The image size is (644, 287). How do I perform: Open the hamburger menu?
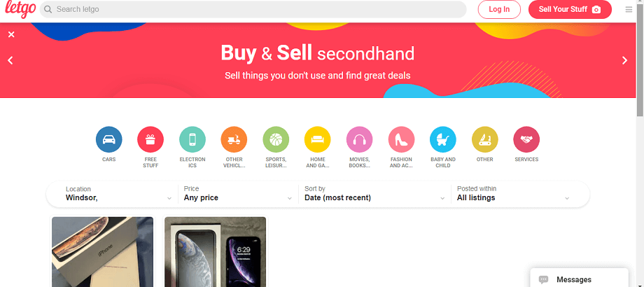pyautogui.click(x=629, y=10)
